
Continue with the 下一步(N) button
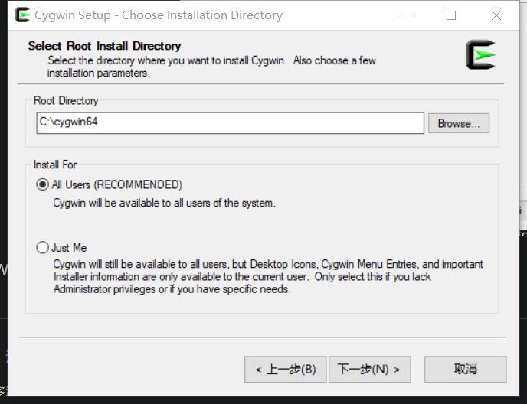click(370, 370)
